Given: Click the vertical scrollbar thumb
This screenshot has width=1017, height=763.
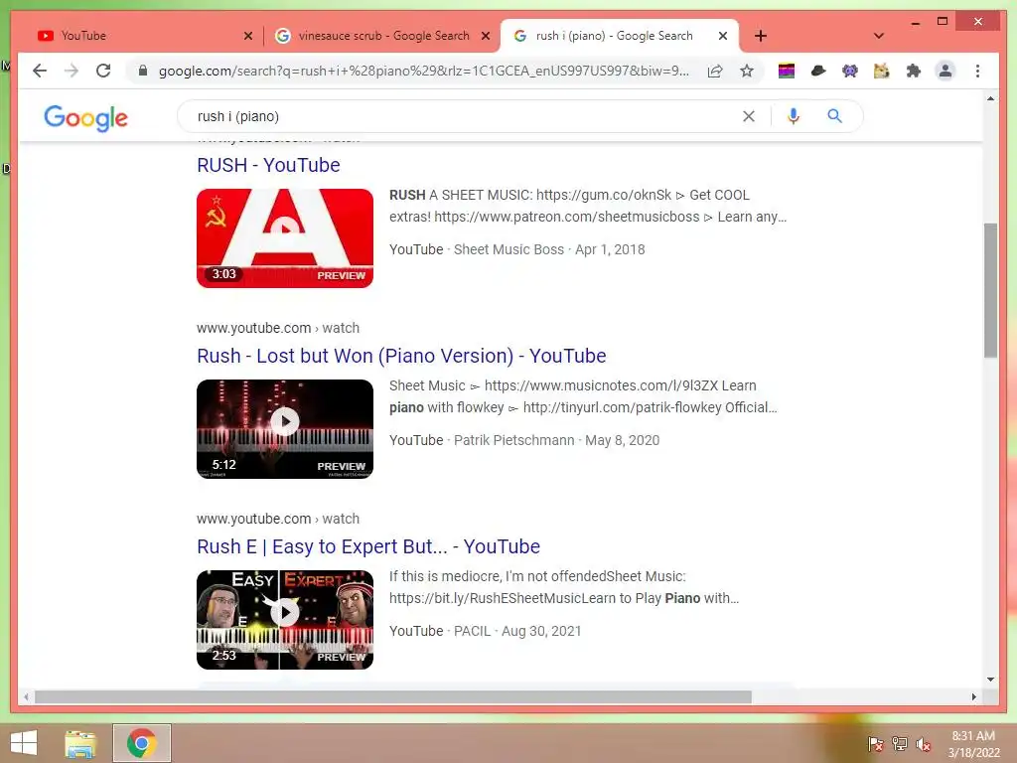Looking at the screenshot, I should [x=990, y=290].
